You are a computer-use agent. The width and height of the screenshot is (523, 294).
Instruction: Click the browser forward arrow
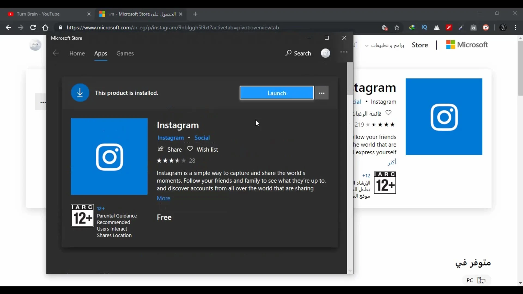(21, 27)
